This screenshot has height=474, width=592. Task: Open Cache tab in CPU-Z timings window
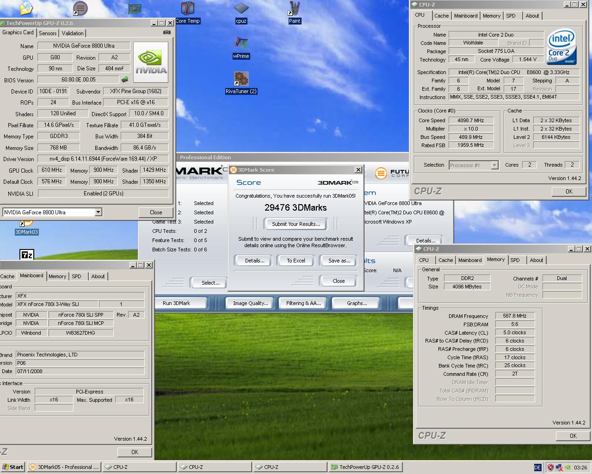[x=446, y=260]
